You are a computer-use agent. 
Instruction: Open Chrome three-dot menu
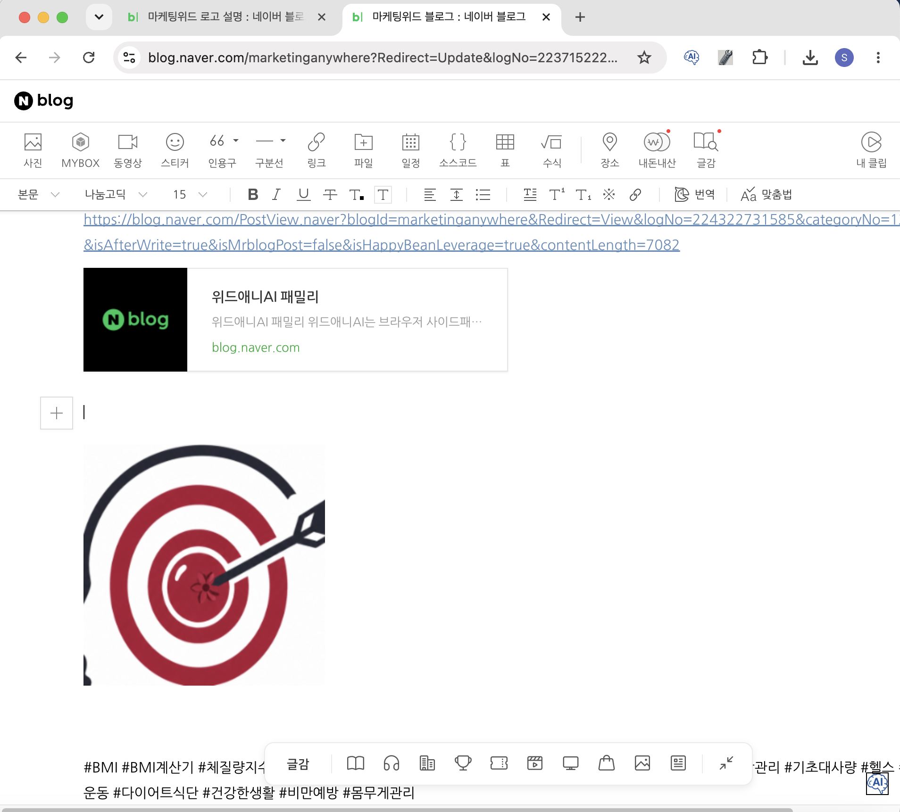[x=878, y=58]
